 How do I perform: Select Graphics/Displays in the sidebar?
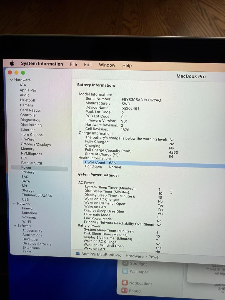(36, 144)
